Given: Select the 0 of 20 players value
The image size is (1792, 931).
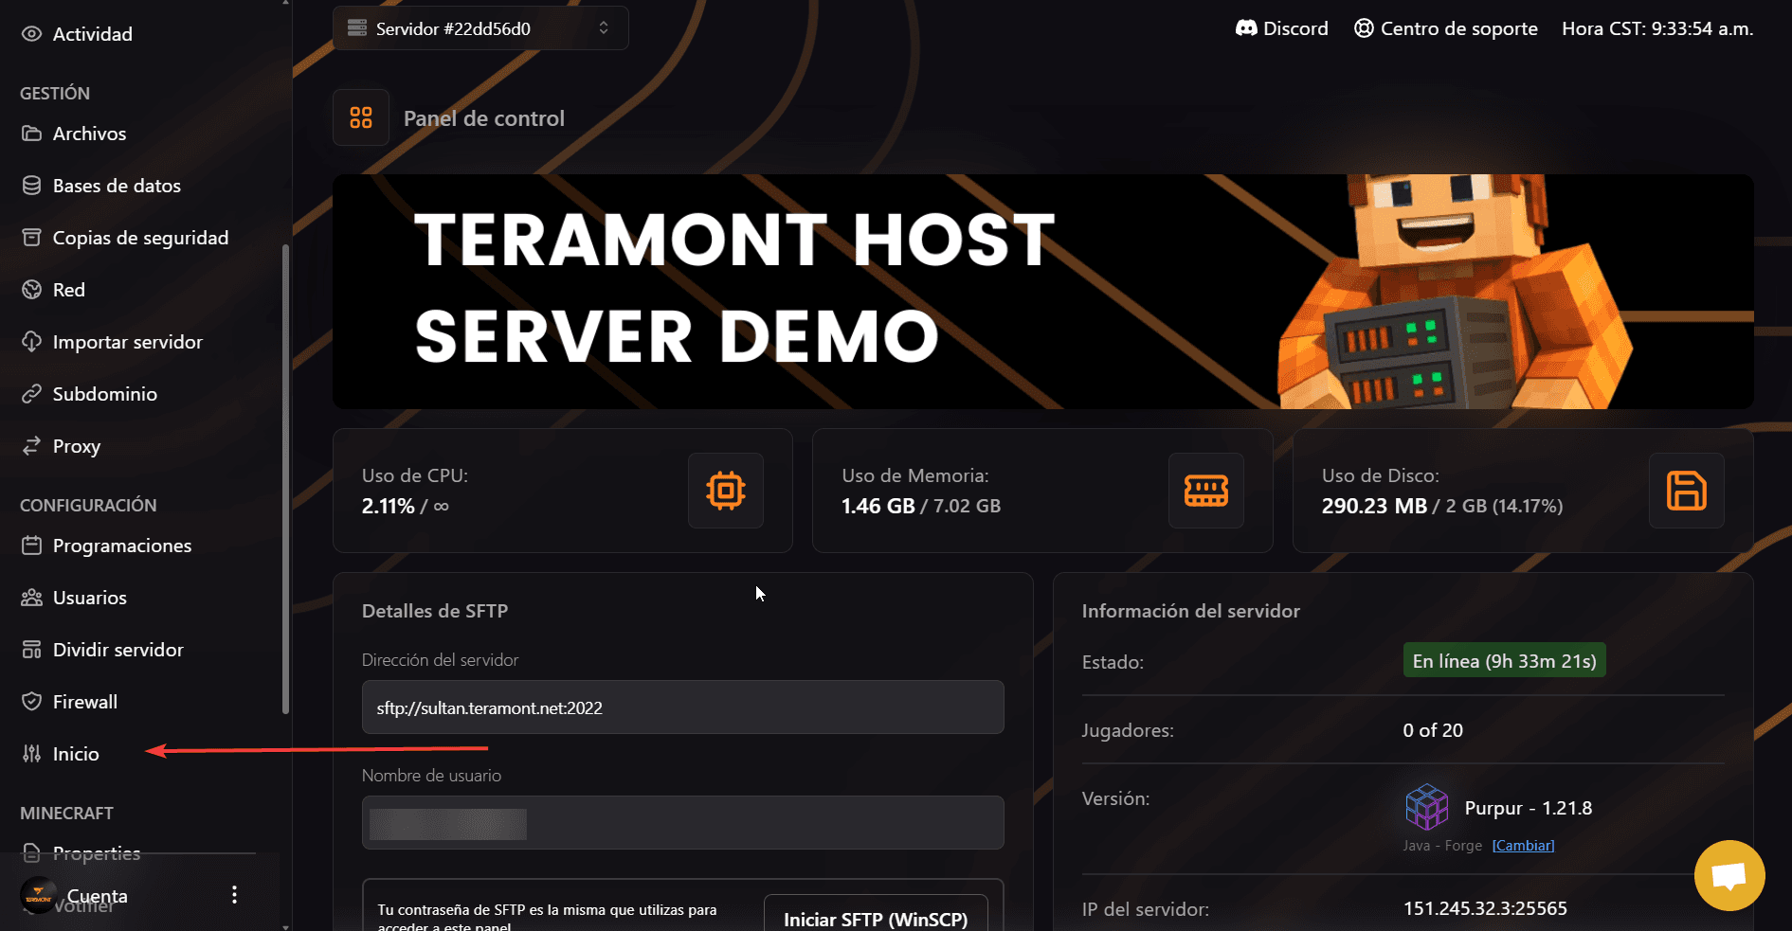Looking at the screenshot, I should 1433,730.
